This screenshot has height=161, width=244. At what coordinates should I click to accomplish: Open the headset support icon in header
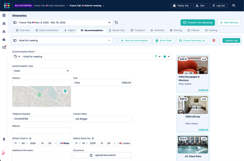233,6
